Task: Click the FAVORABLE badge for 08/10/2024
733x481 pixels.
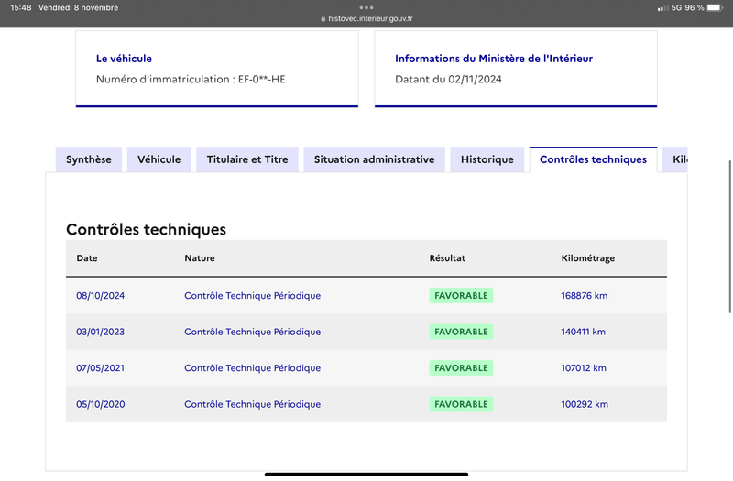Action: pyautogui.click(x=462, y=295)
